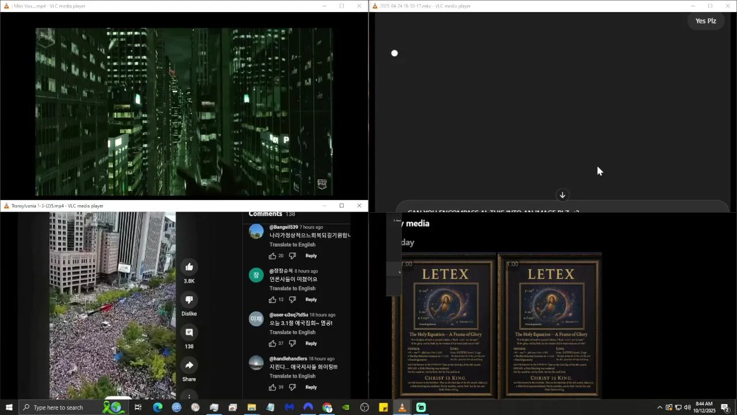
Task: Translate @Bangsil539's comment to English
Action: coord(292,244)
